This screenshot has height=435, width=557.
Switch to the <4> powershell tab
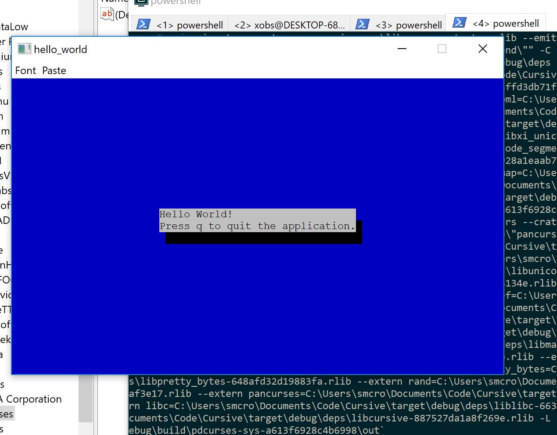[x=496, y=23]
